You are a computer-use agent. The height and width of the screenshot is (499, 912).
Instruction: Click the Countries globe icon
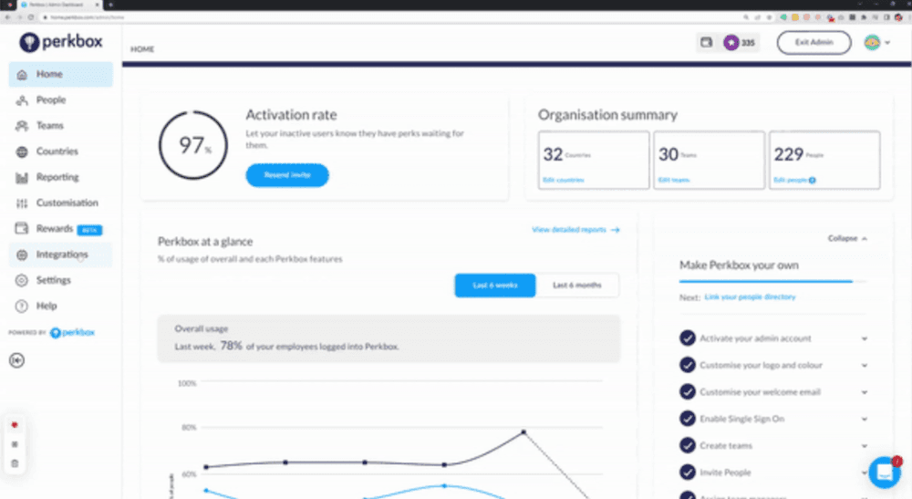tap(22, 151)
